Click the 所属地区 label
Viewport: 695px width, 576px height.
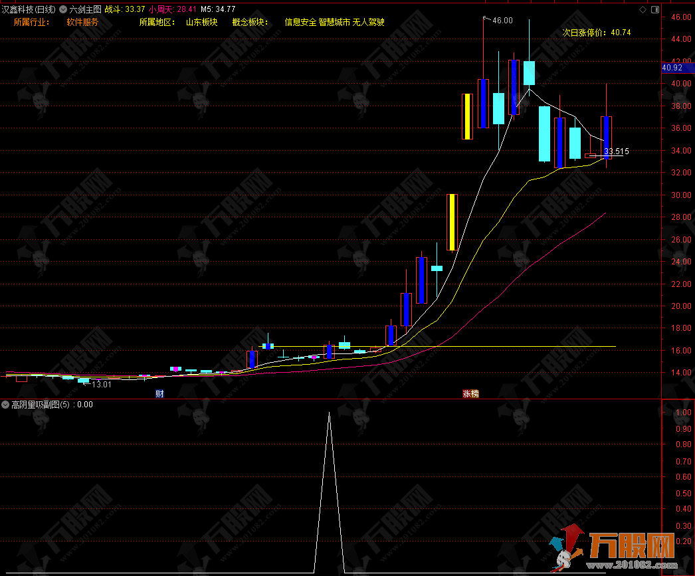click(157, 22)
